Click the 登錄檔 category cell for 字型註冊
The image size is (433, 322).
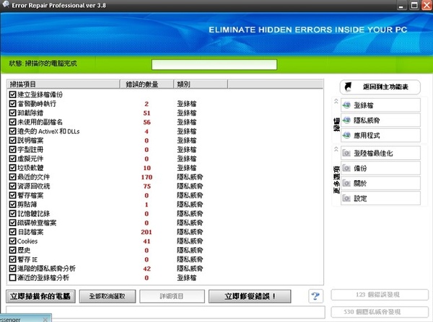pos(187,149)
